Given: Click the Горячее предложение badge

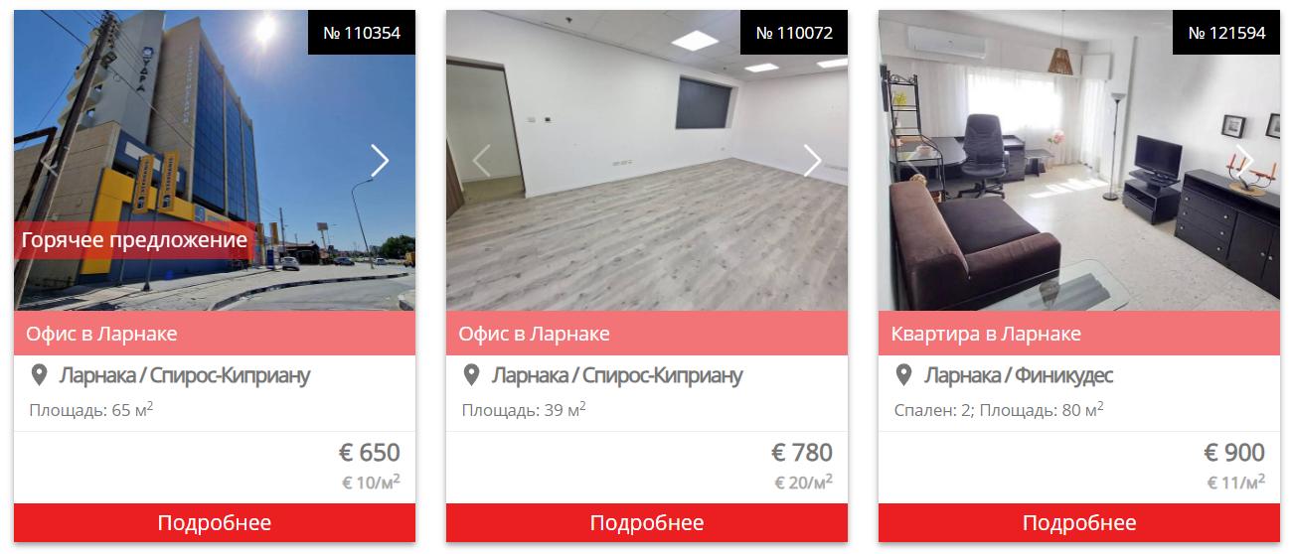Looking at the screenshot, I should pyautogui.click(x=133, y=239).
